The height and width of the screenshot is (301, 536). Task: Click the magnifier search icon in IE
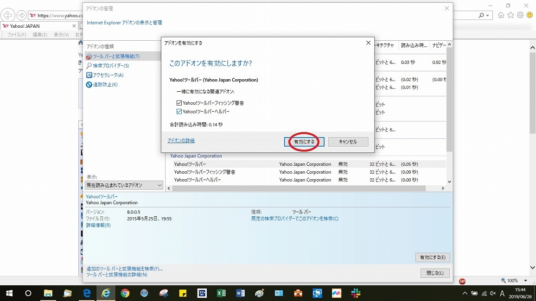tap(481, 15)
